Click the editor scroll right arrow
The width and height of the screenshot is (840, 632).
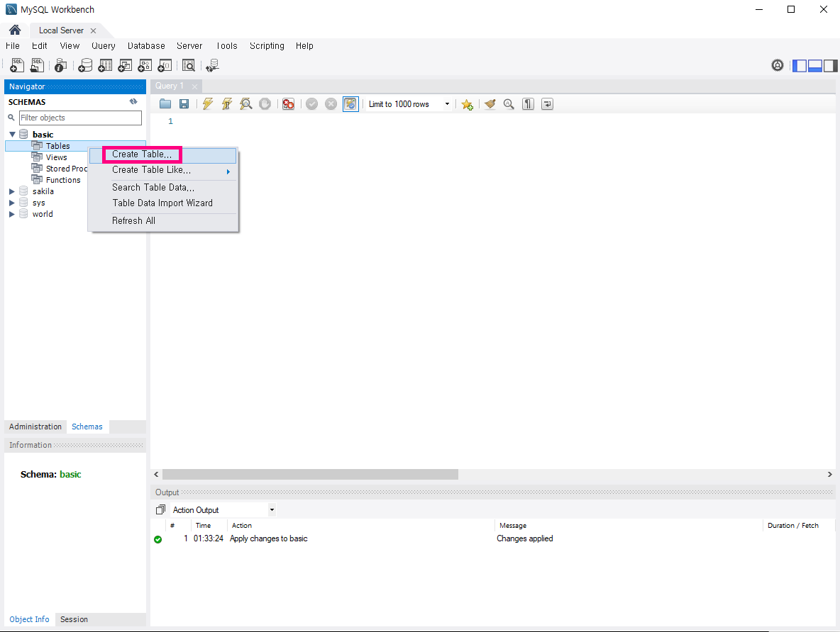830,474
